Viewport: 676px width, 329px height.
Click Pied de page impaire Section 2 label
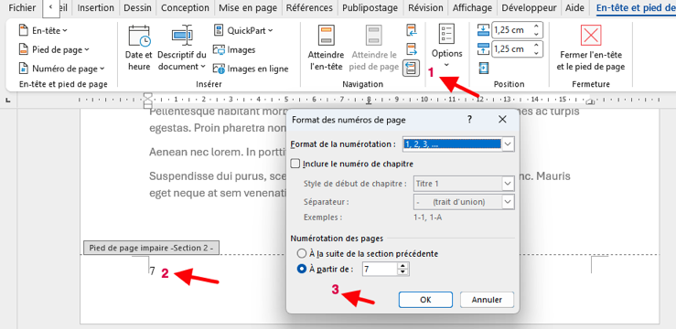click(151, 248)
